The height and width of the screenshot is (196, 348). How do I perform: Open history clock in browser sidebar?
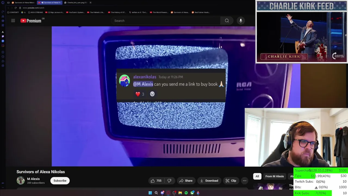3,57
